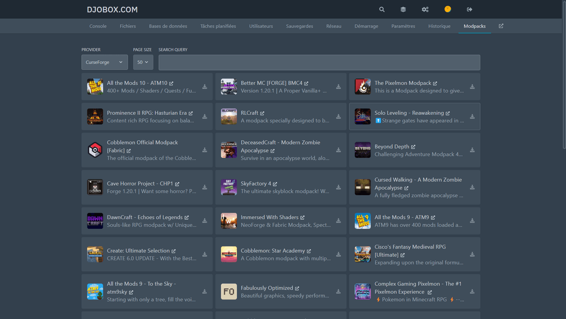Viewport: 566px width, 319px height.
Task: Switch to the Paramètres tab
Action: [403, 26]
